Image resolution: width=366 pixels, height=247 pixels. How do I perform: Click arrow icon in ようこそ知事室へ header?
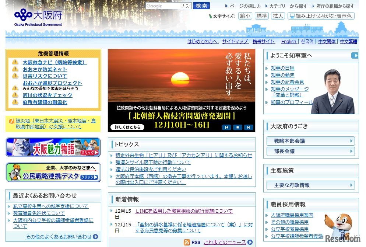click(355, 55)
